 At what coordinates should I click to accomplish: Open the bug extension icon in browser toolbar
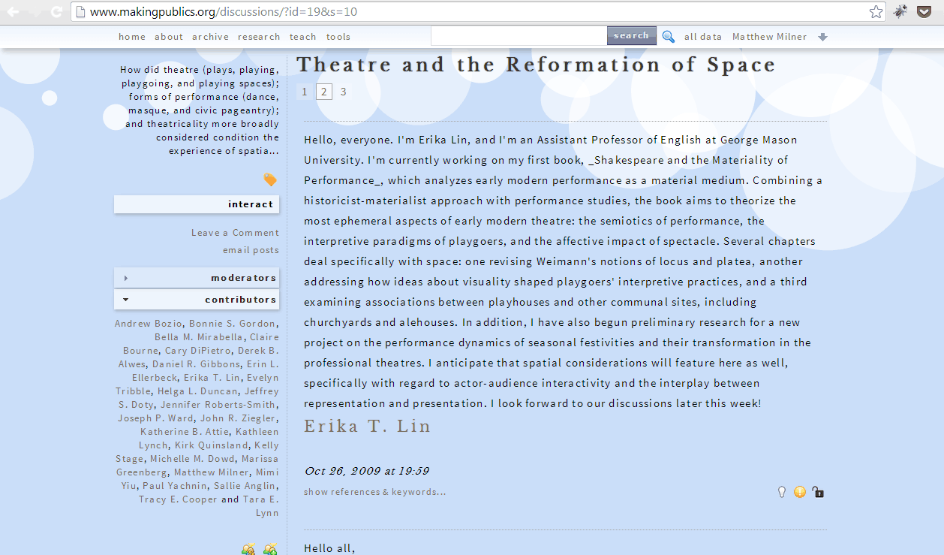[x=900, y=11]
